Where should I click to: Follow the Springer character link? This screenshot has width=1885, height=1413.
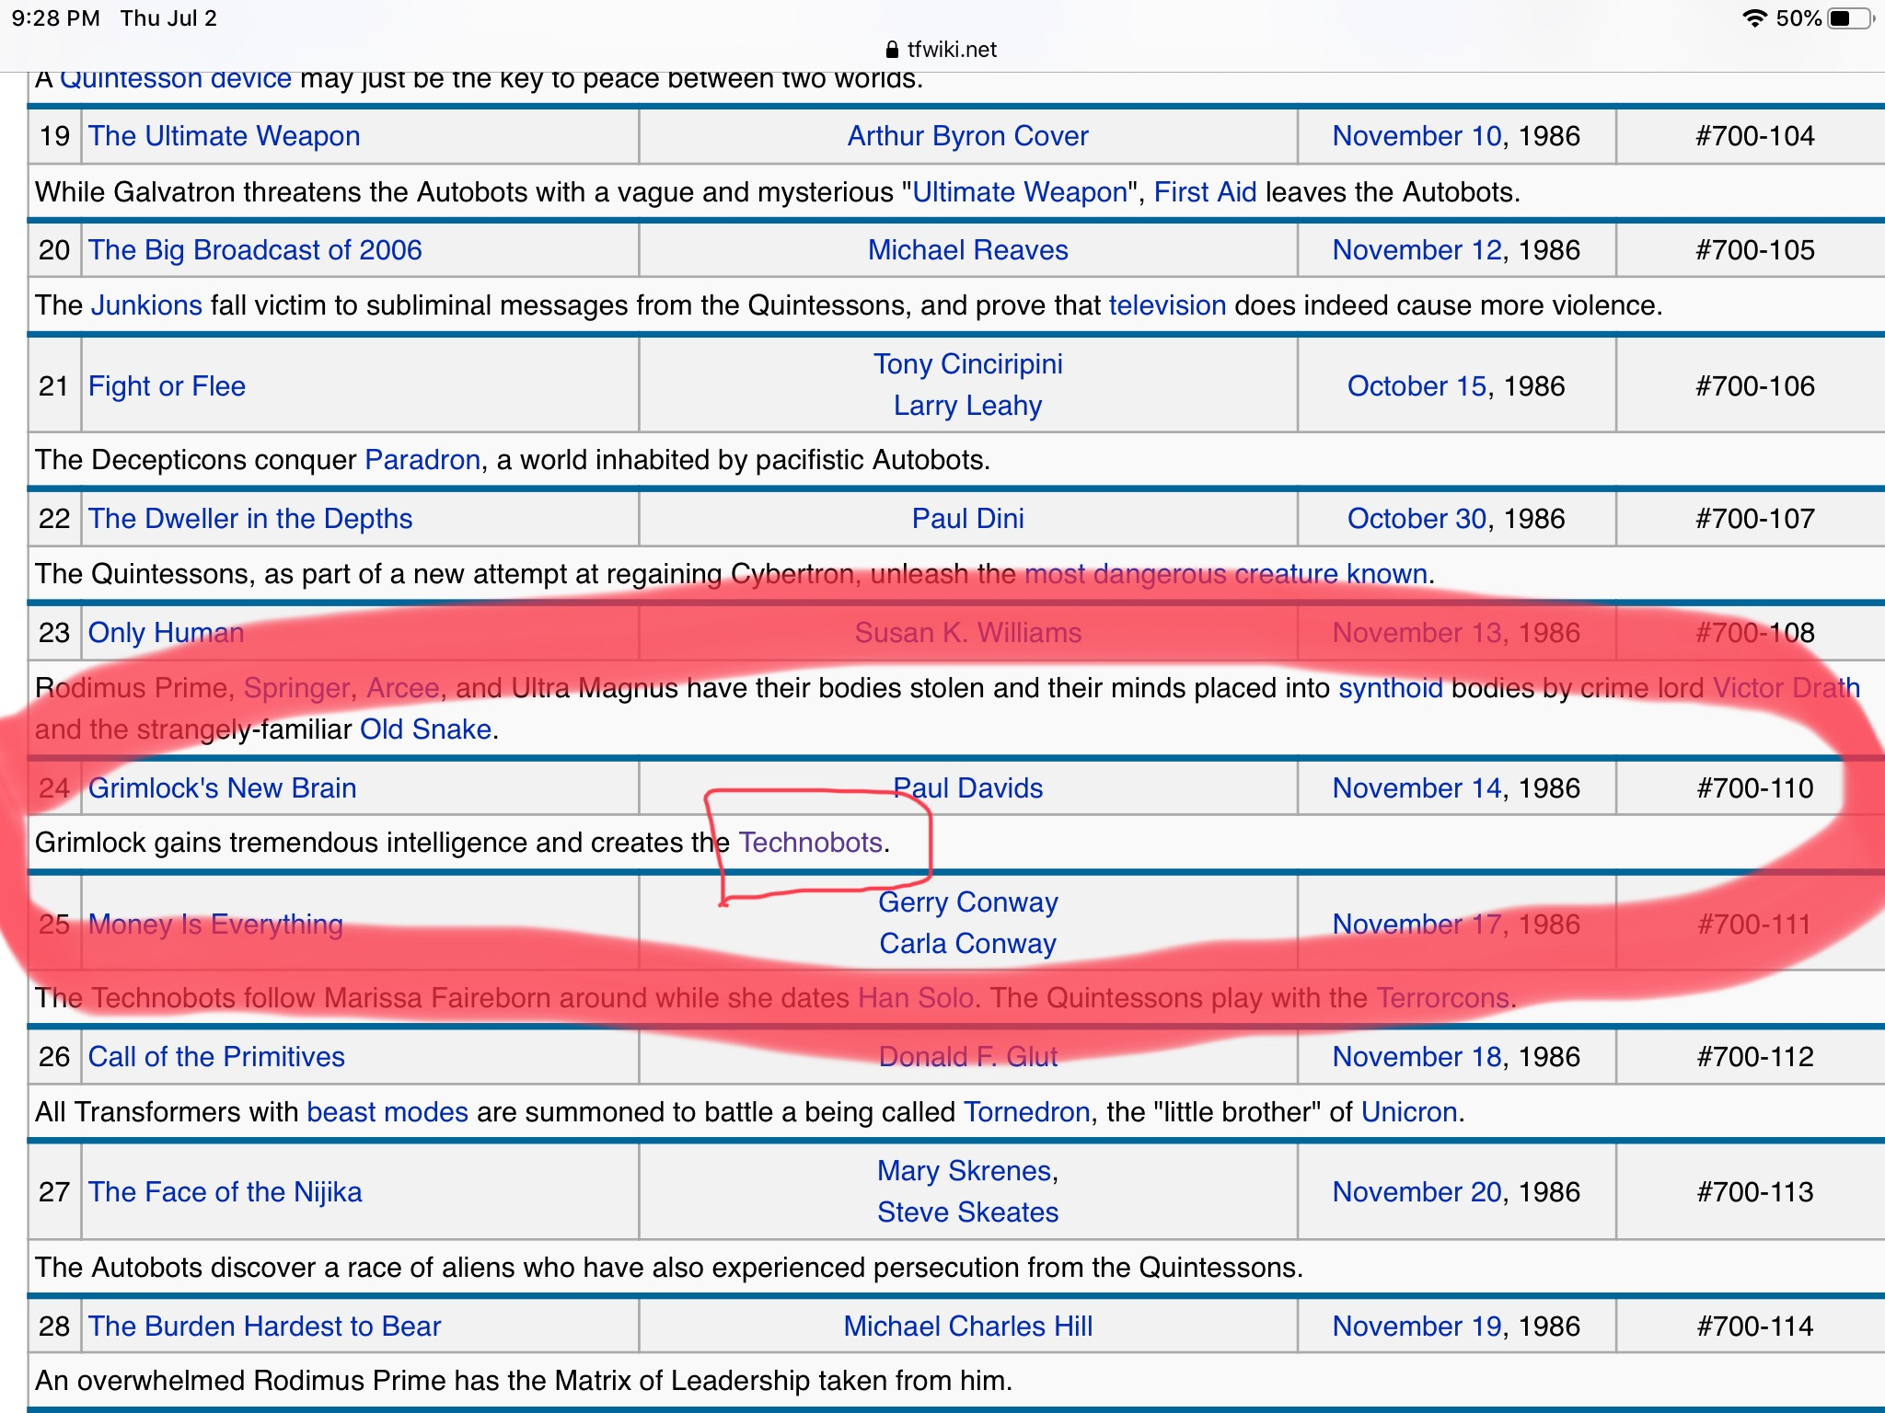[296, 688]
